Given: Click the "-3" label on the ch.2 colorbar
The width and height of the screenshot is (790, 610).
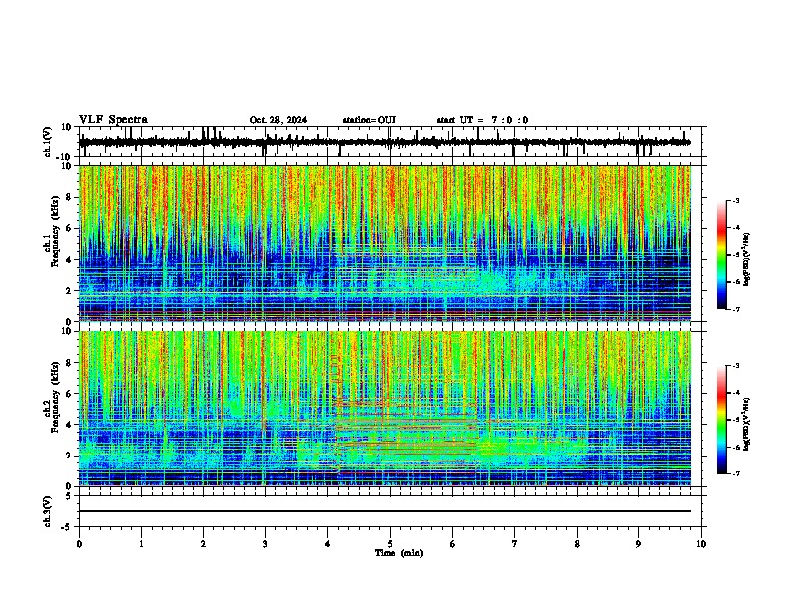Looking at the screenshot, I should (735, 366).
